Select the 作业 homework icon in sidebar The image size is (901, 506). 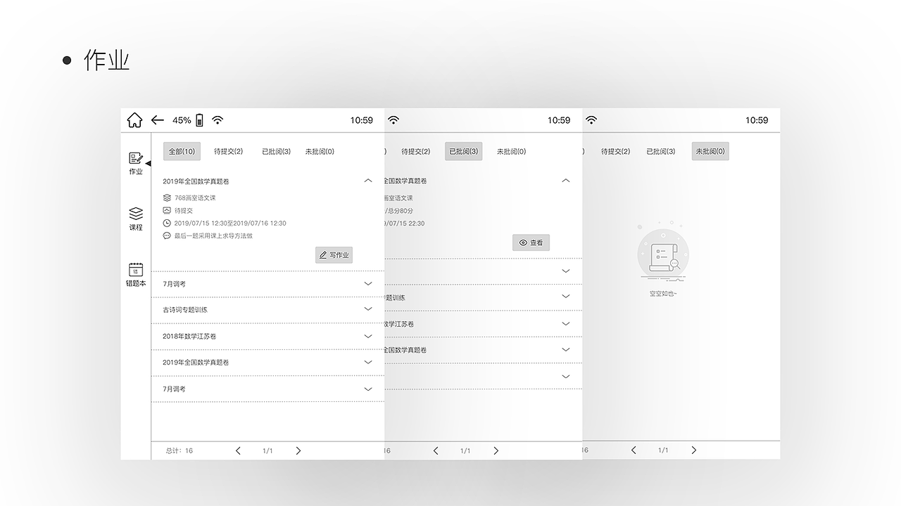point(135,163)
